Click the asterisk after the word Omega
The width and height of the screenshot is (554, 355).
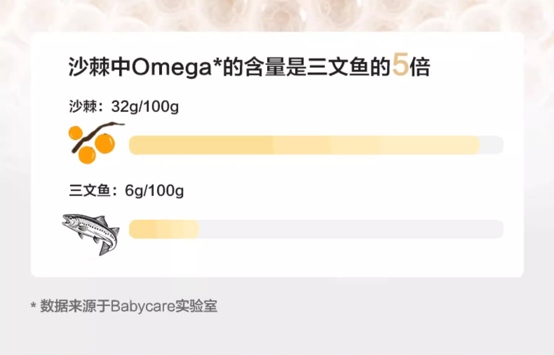[217, 63]
